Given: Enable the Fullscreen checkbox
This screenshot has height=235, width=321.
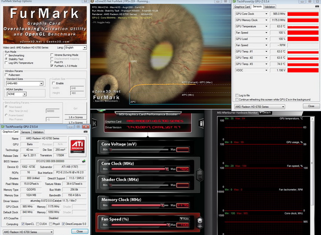Looking at the screenshot, I should point(6,75).
